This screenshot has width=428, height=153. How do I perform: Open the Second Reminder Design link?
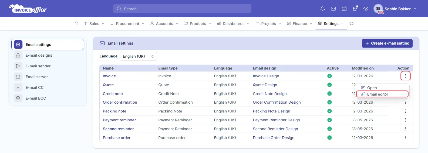(x=275, y=129)
